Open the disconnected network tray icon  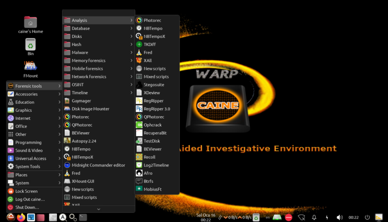[x=301, y=217]
